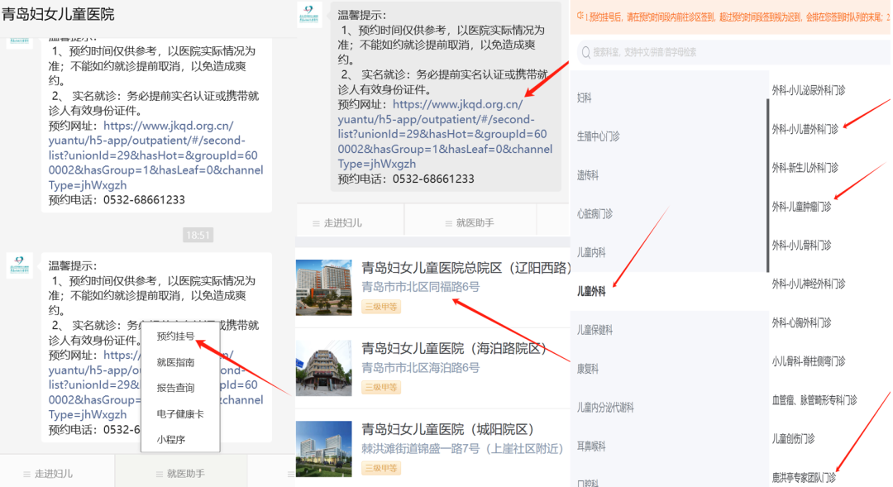893x487 pixels.
Task: Click the orange 预约挂号后 notice banner
Action: pyautogui.click(x=731, y=17)
